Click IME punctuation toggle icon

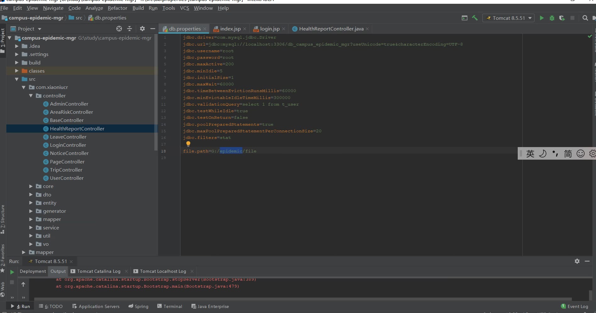click(555, 153)
